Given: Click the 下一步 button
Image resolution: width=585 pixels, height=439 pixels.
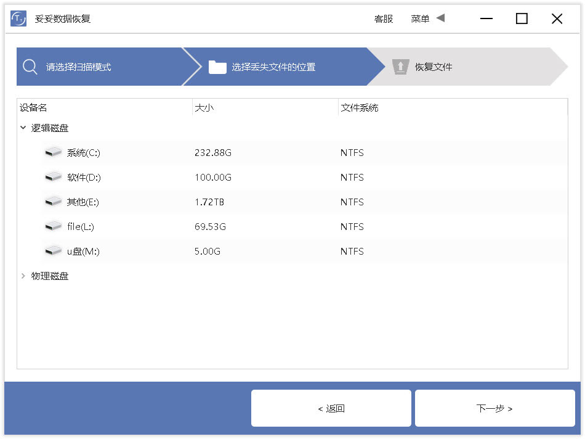Looking at the screenshot, I should coord(494,408).
